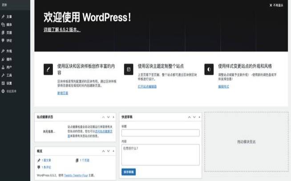
Task: Click the 标题 input field in 快速草稿
Action: pyautogui.click(x=160, y=133)
